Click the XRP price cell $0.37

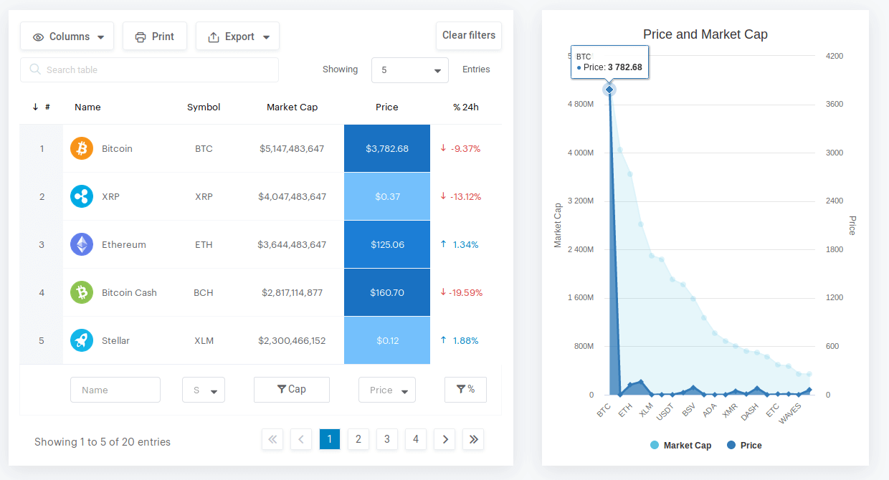[x=387, y=196]
